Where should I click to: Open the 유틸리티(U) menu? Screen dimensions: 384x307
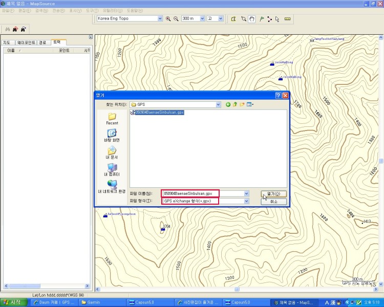(x=113, y=11)
